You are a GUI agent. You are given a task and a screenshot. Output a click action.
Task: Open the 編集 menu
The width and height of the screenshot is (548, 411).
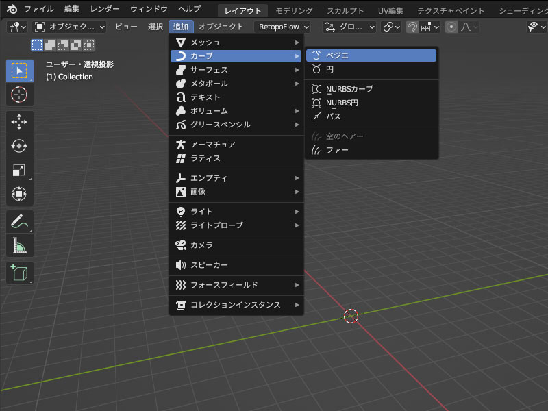(72, 9)
